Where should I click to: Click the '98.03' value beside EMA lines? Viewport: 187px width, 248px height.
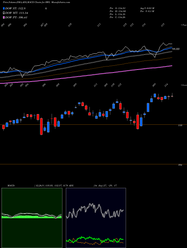pos(176,49)
